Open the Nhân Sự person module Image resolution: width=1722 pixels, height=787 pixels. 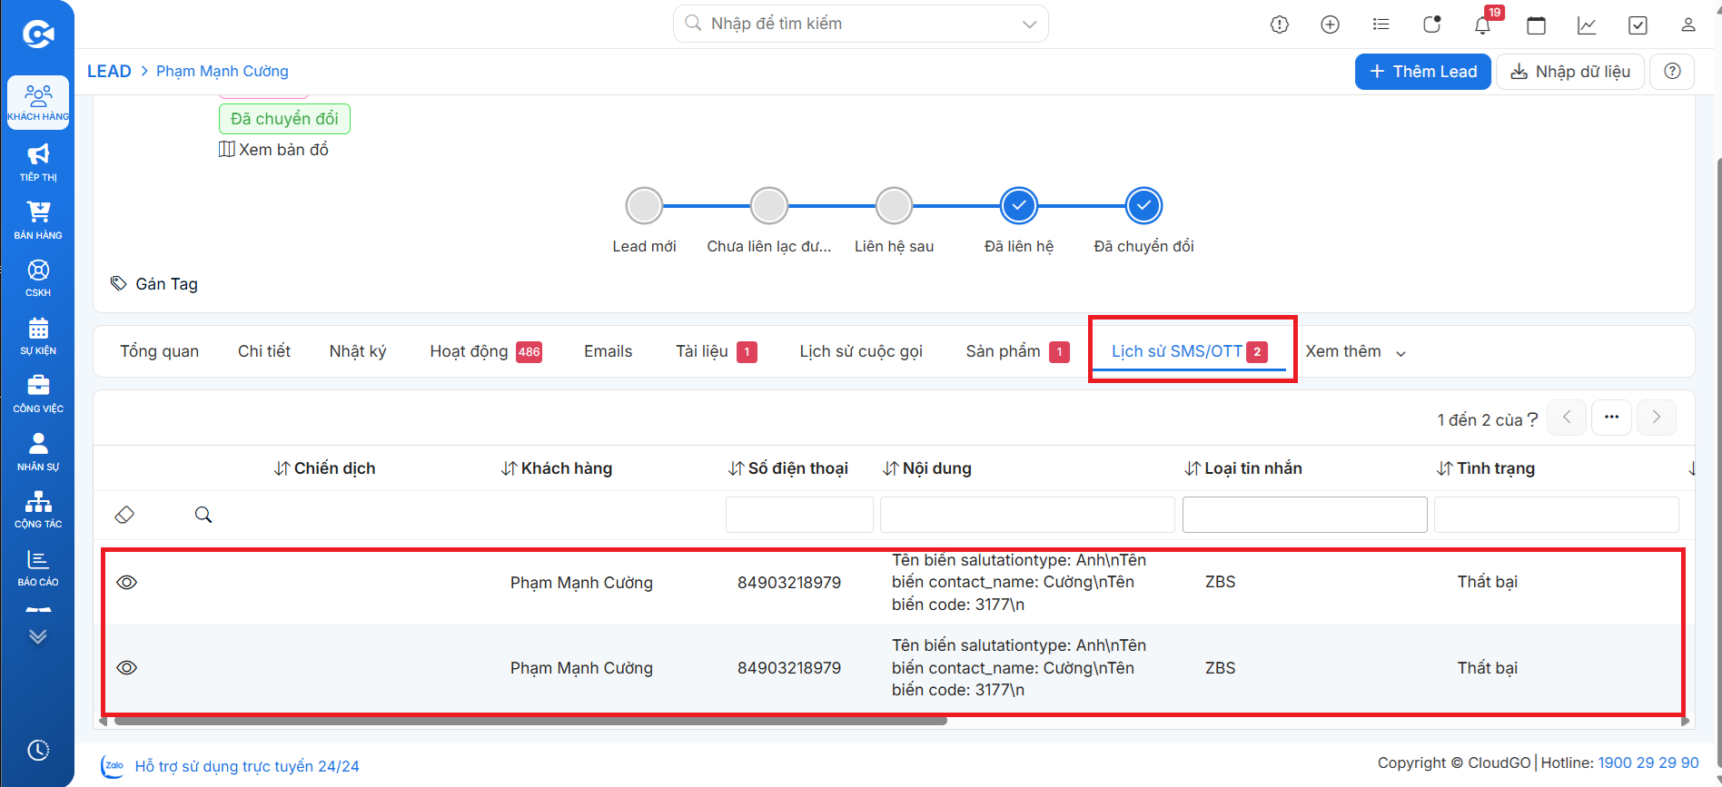click(x=38, y=452)
